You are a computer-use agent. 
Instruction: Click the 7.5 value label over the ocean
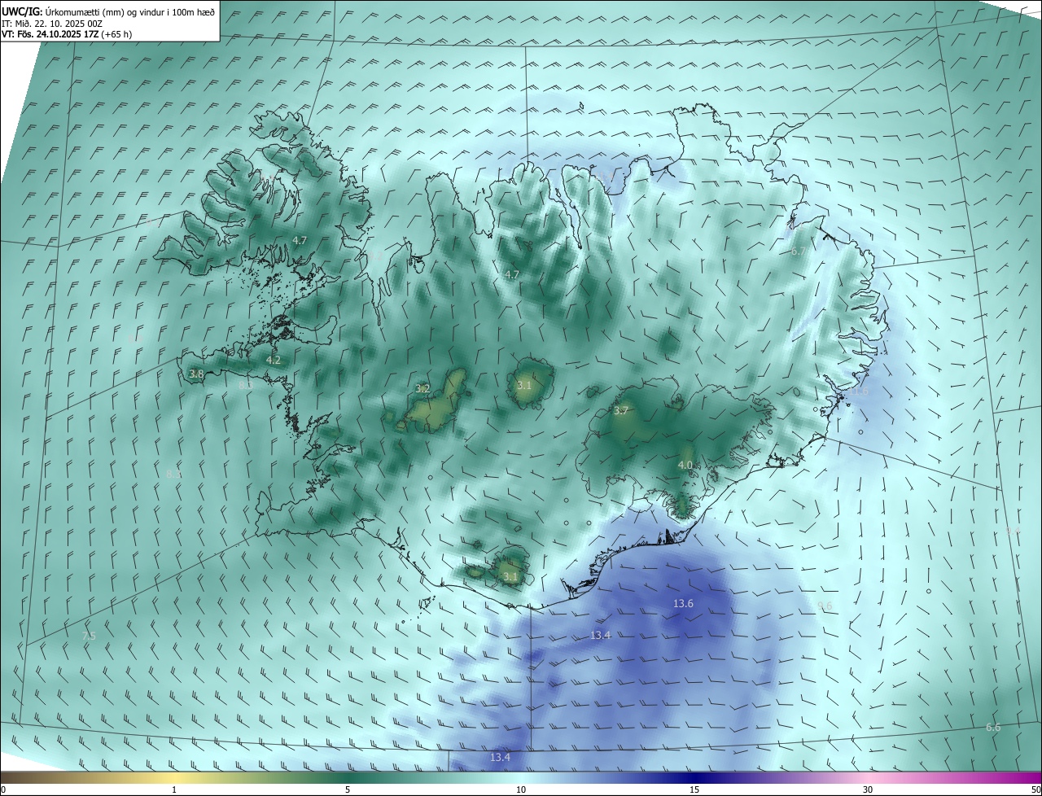tap(89, 636)
